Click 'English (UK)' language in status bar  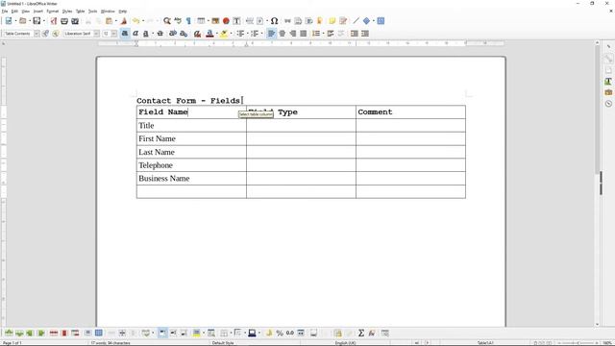point(346,343)
